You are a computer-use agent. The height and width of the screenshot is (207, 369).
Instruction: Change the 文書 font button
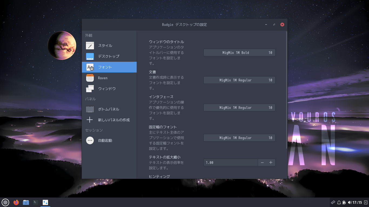(x=239, y=80)
